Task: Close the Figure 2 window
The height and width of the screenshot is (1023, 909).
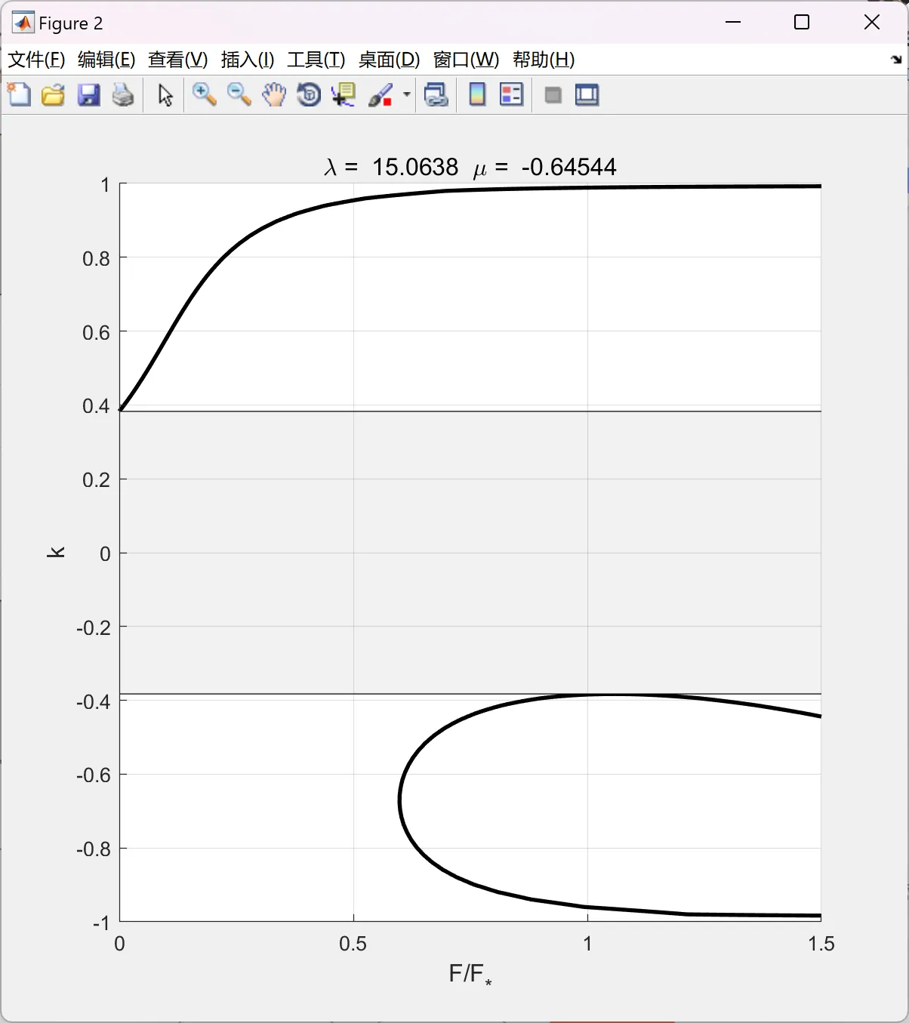Action: [x=871, y=23]
